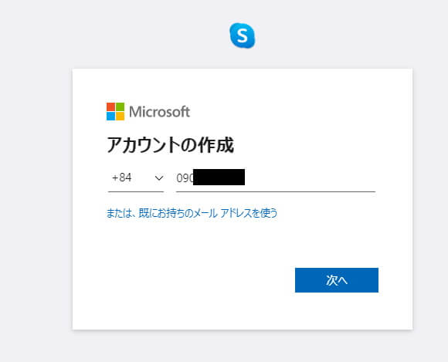Click empty space right of phone number
The width and height of the screenshot is (448, 362).
pos(310,178)
